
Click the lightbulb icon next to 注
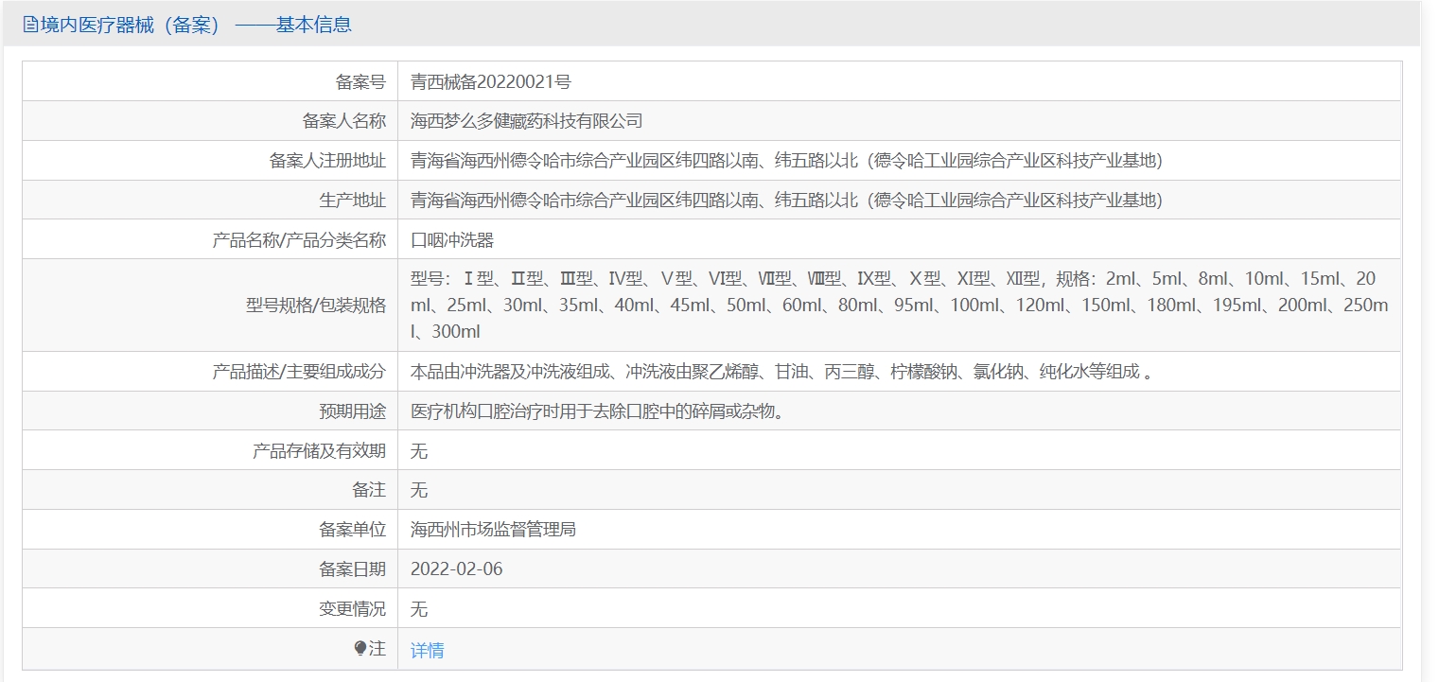point(360,649)
